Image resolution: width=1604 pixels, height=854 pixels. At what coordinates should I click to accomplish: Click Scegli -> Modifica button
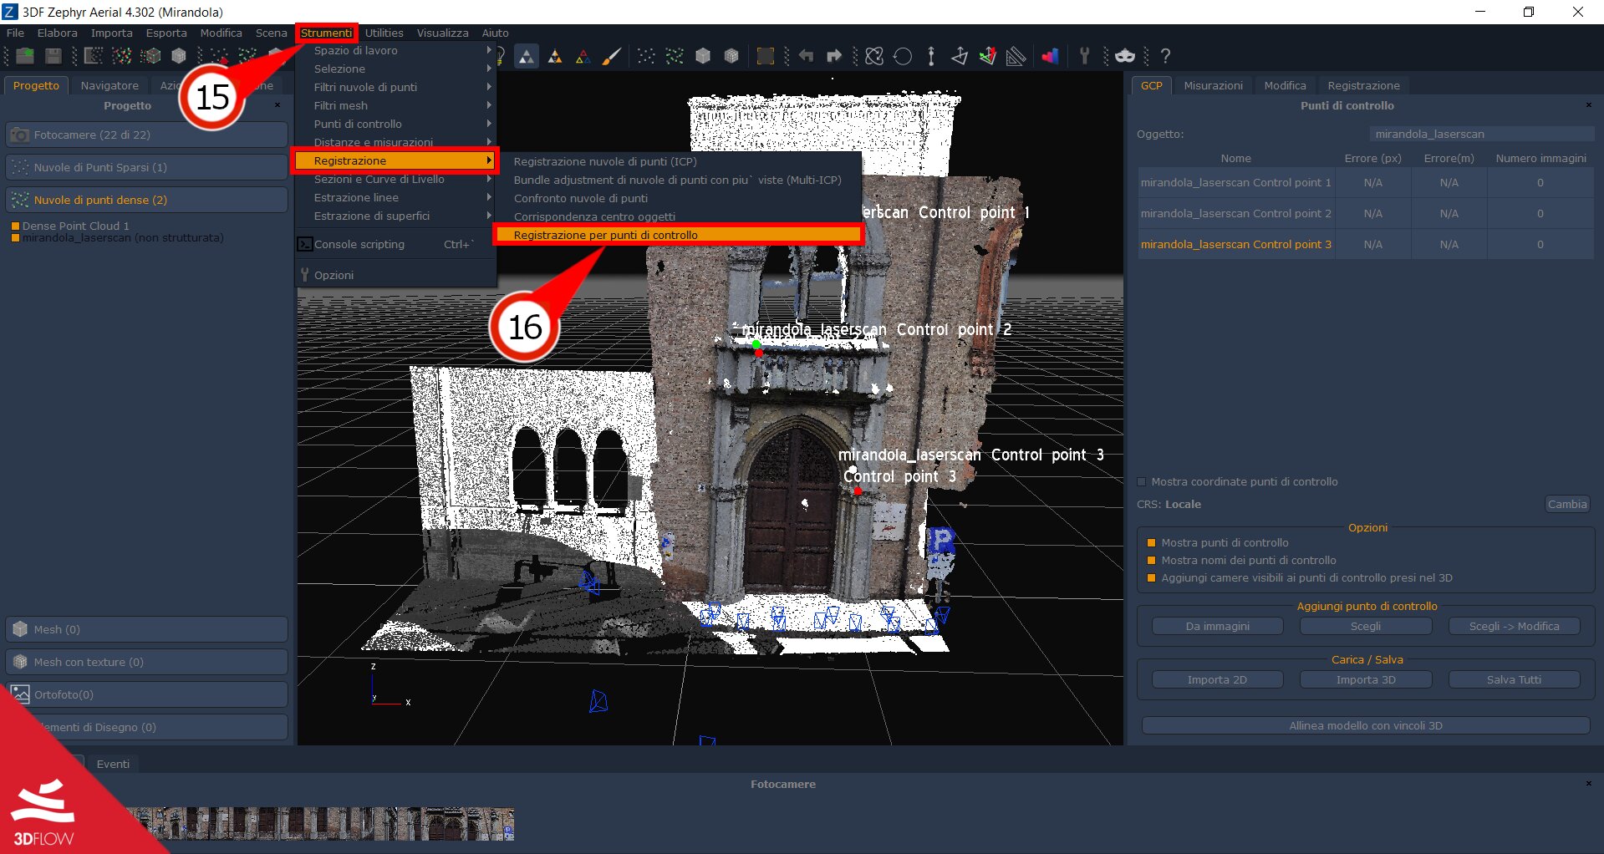point(1514,627)
